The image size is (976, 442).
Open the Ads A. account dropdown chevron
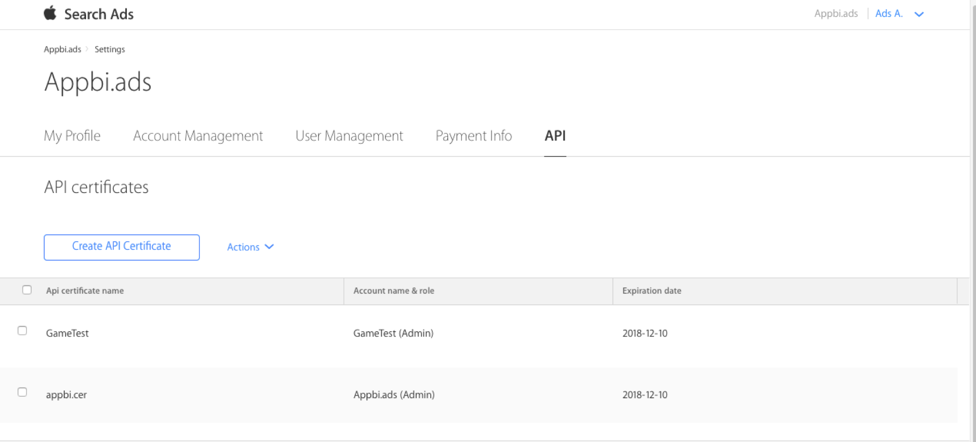[919, 14]
